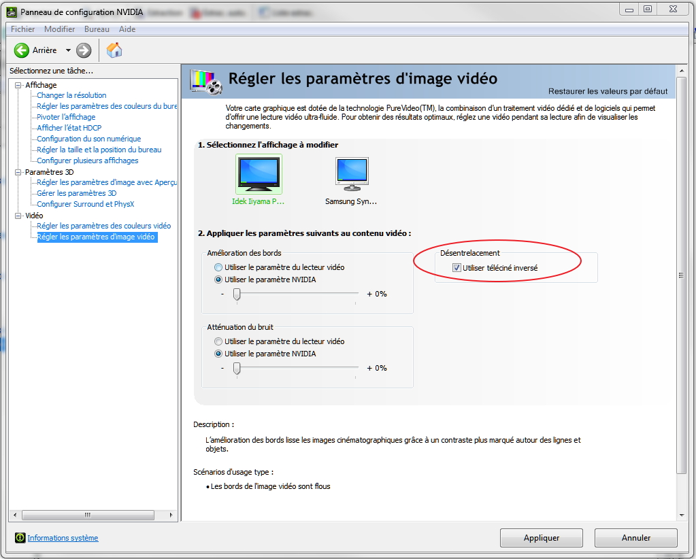
Task: Click up arrow of main panel scrollbar
Action: pos(681,71)
